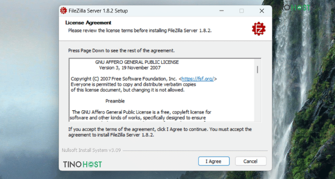The width and height of the screenshot is (335, 179).
Task: Click the disabled maximize window button
Action: pos(241,11)
